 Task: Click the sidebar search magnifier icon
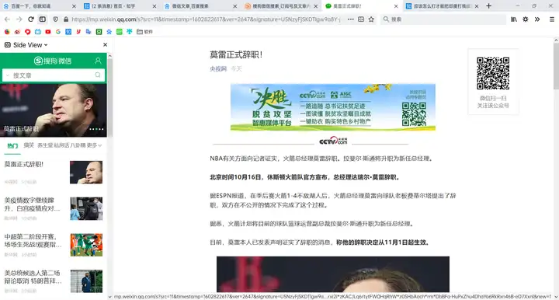pos(98,75)
